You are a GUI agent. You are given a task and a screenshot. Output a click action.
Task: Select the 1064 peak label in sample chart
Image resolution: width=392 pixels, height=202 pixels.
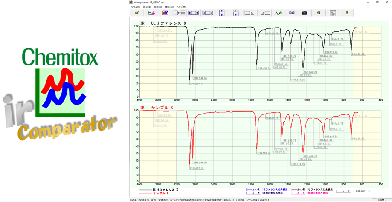[x=326, y=140]
